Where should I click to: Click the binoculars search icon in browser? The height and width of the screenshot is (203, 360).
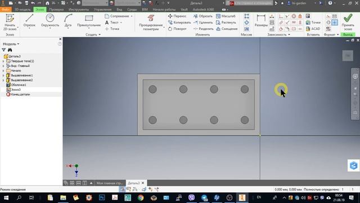(x=10, y=50)
